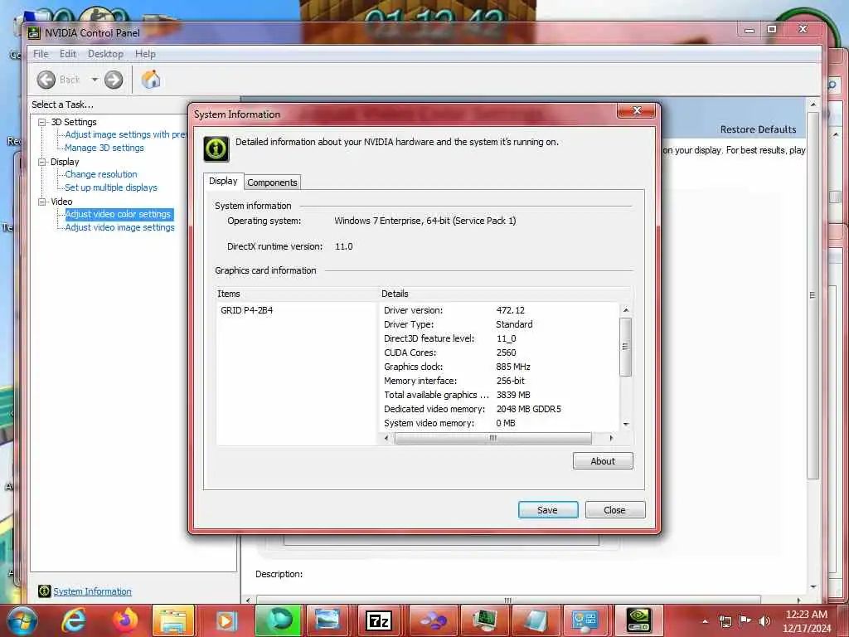The image size is (849, 637).
Task: Collapse the Display tree node
Action: click(x=41, y=162)
